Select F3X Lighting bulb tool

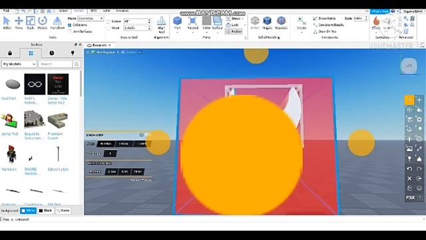(x=409, y=159)
